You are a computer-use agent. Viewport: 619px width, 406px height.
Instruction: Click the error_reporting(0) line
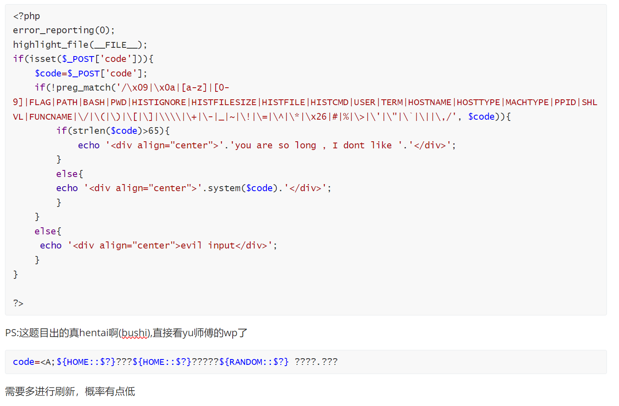[x=63, y=30]
